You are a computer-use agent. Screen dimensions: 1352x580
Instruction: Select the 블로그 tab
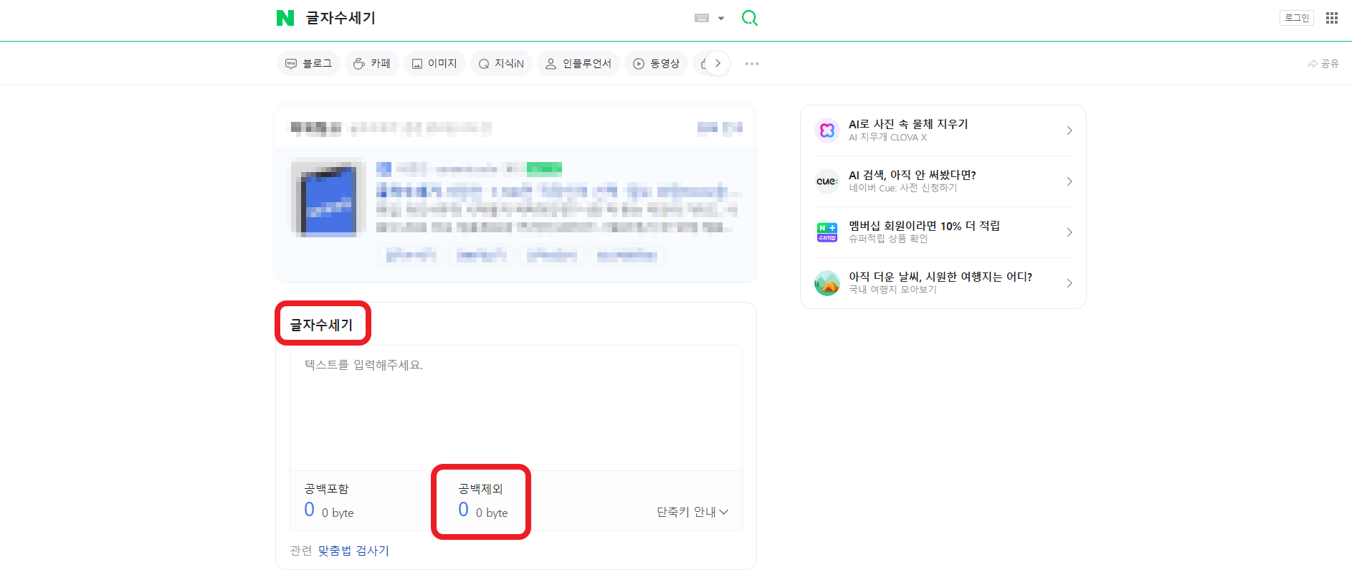pyautogui.click(x=309, y=64)
